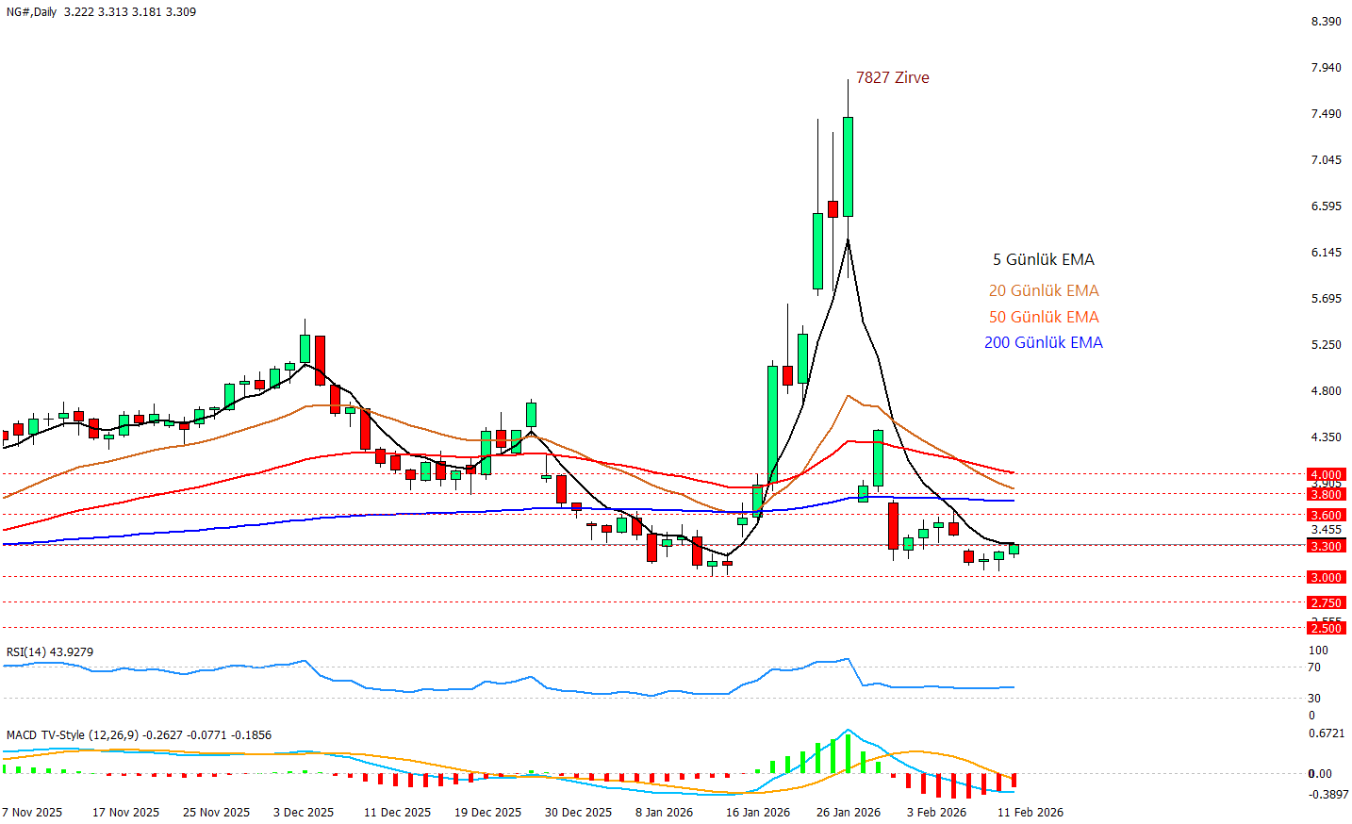Select the "20 Günlük EMA" legend text

[x=1043, y=290]
